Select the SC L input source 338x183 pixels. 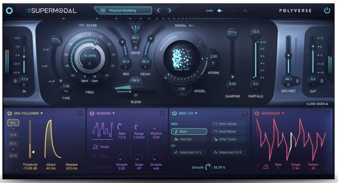point(13,143)
